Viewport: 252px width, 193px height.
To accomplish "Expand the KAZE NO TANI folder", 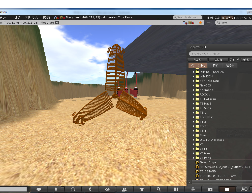I will 194,81.
